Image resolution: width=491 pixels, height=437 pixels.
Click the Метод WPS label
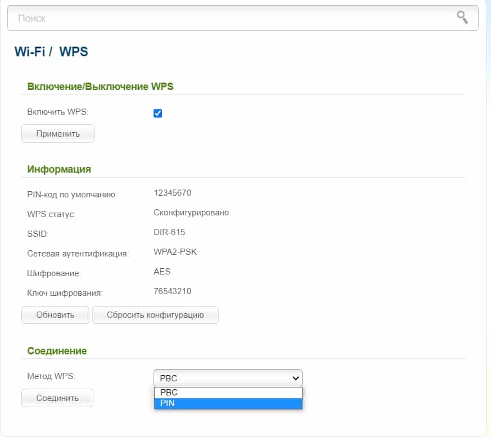pos(51,376)
